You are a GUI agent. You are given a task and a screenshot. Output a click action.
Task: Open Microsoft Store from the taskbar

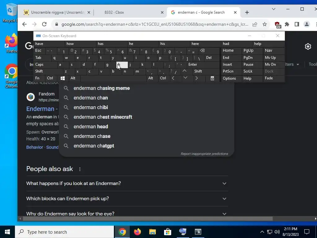point(167,232)
